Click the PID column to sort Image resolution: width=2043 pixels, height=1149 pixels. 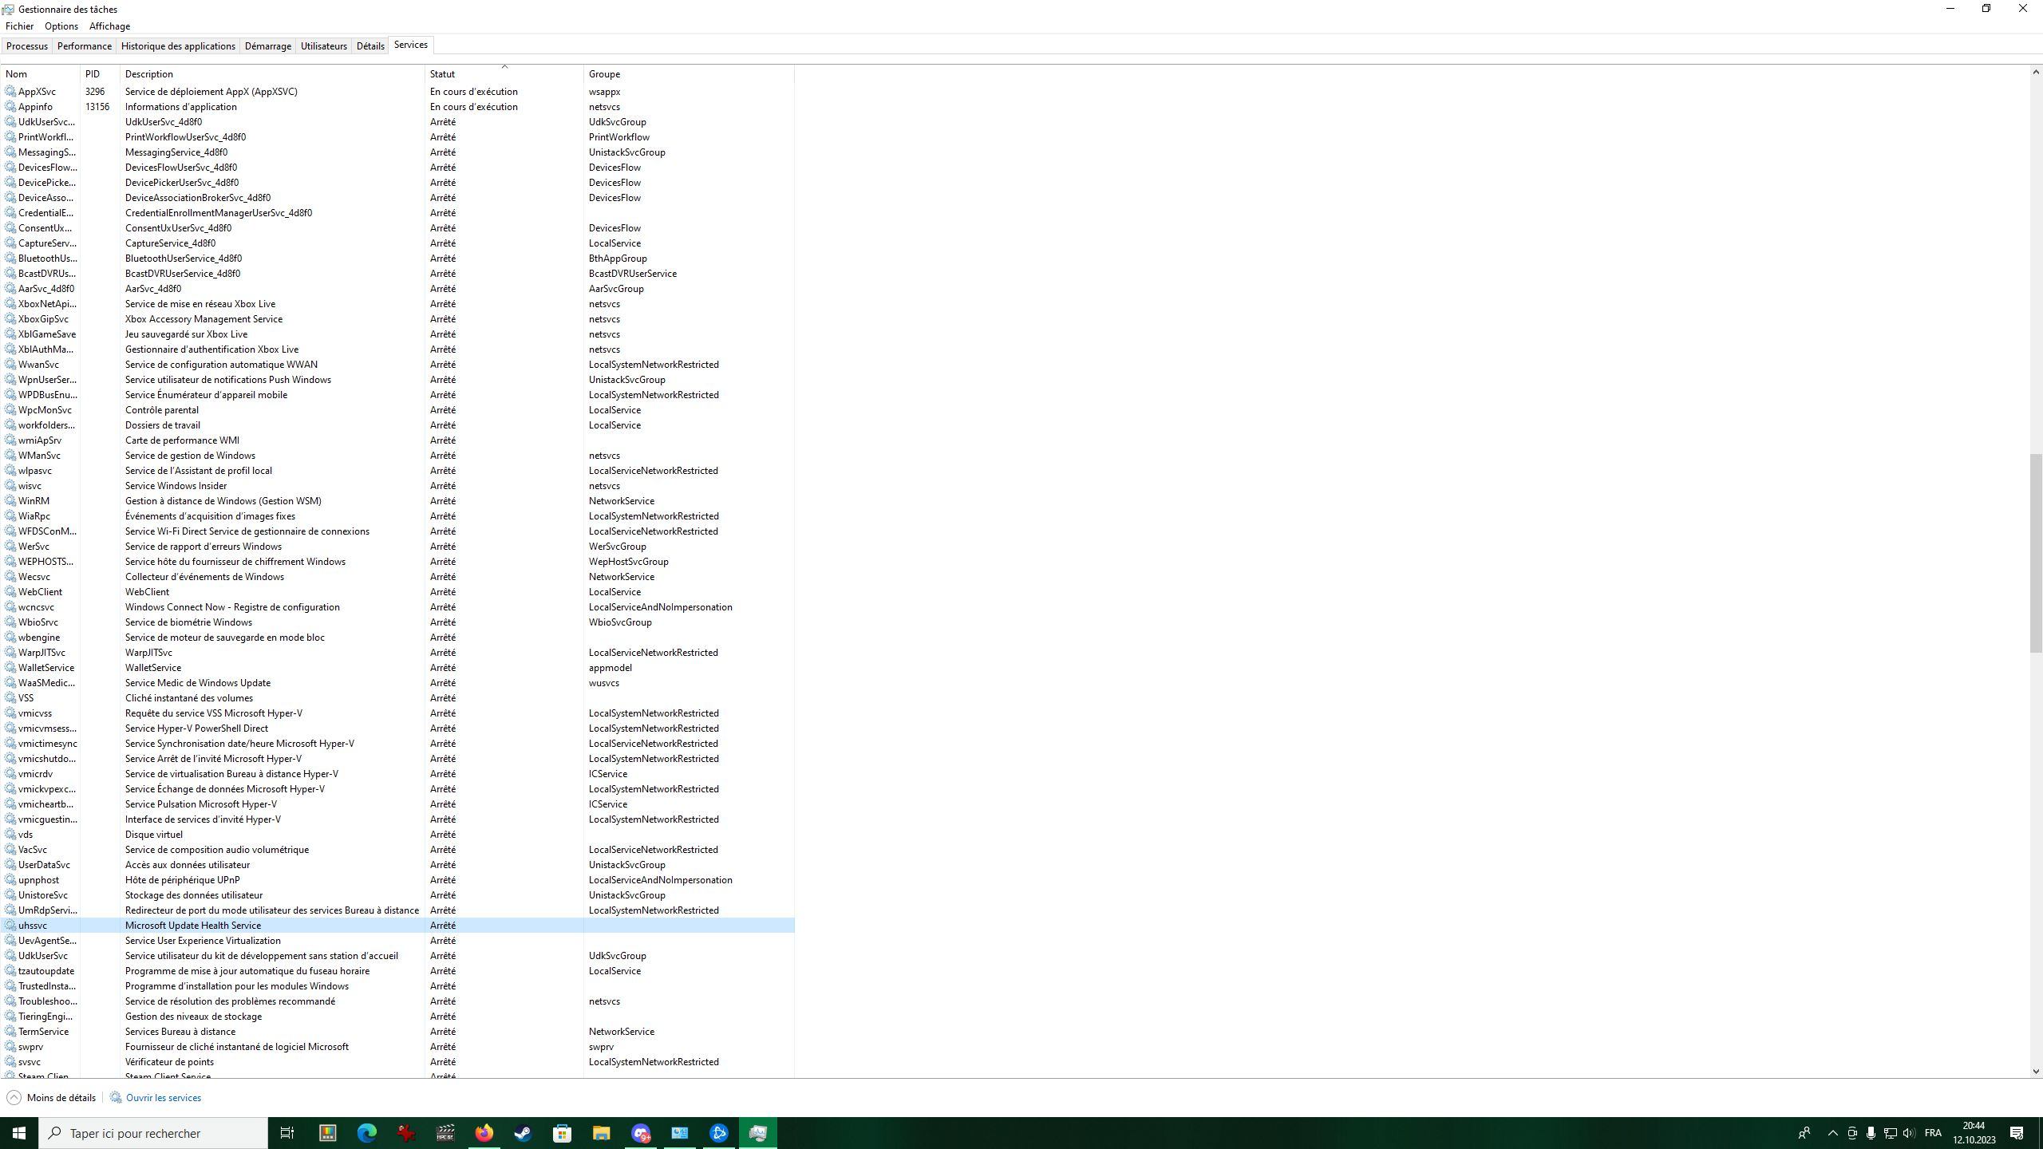[93, 73]
